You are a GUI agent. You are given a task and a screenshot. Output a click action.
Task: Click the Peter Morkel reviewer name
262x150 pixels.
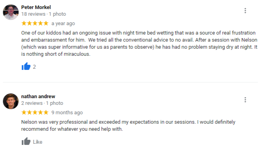[x=36, y=7]
